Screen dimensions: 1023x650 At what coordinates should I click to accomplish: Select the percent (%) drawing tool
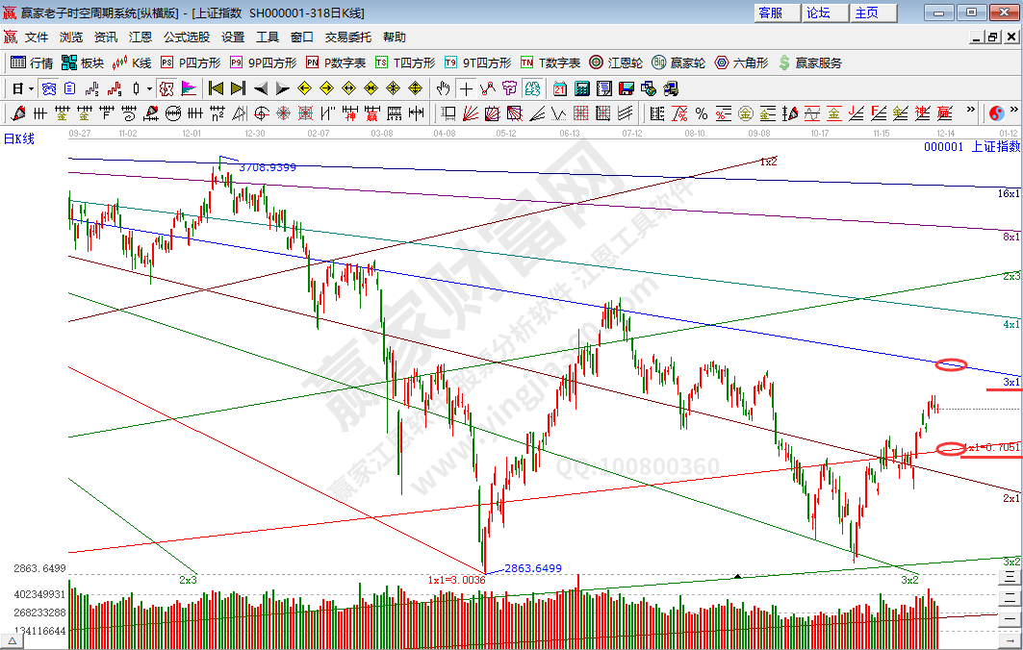point(702,113)
